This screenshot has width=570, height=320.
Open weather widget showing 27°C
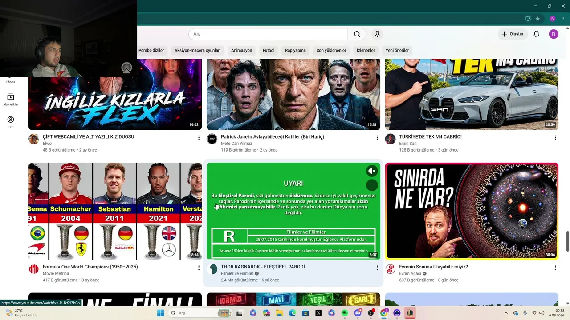pos(21,313)
